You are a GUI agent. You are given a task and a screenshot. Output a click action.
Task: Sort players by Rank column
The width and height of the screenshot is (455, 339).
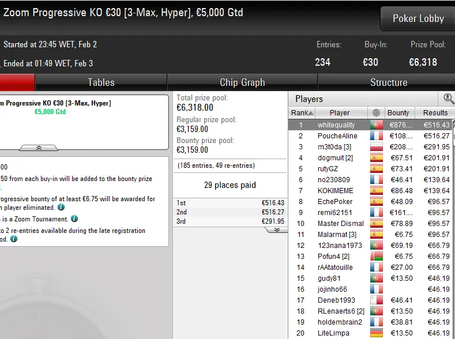(302, 113)
